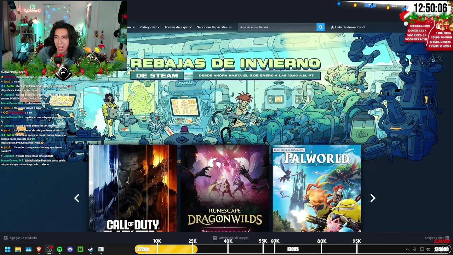Open Discord from the taskbar
Screen dimensions: 453x255
70,249
